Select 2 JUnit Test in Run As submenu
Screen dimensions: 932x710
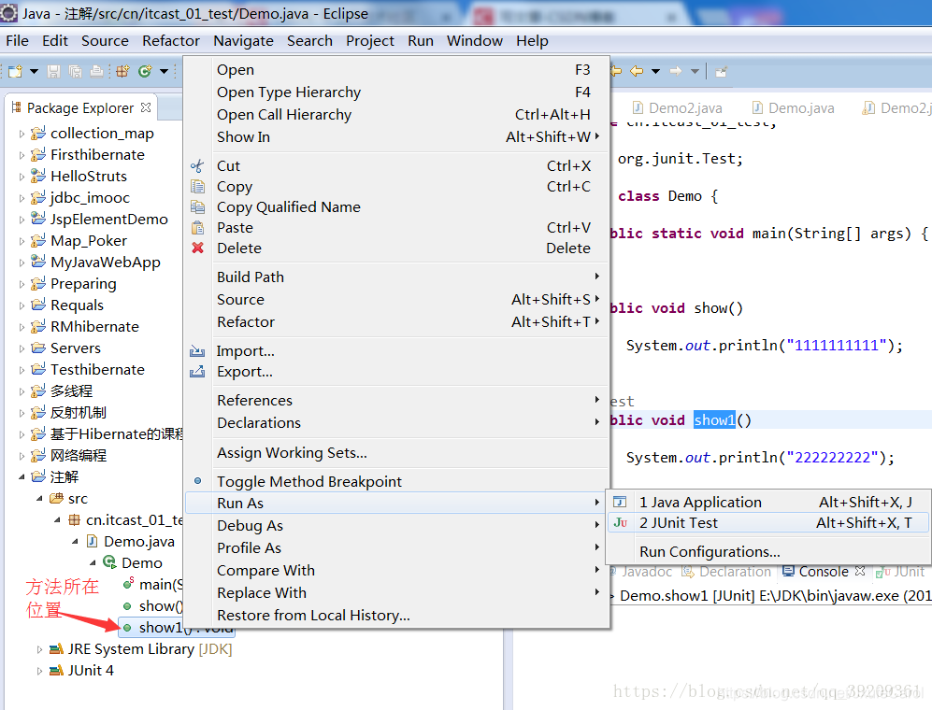(768, 523)
